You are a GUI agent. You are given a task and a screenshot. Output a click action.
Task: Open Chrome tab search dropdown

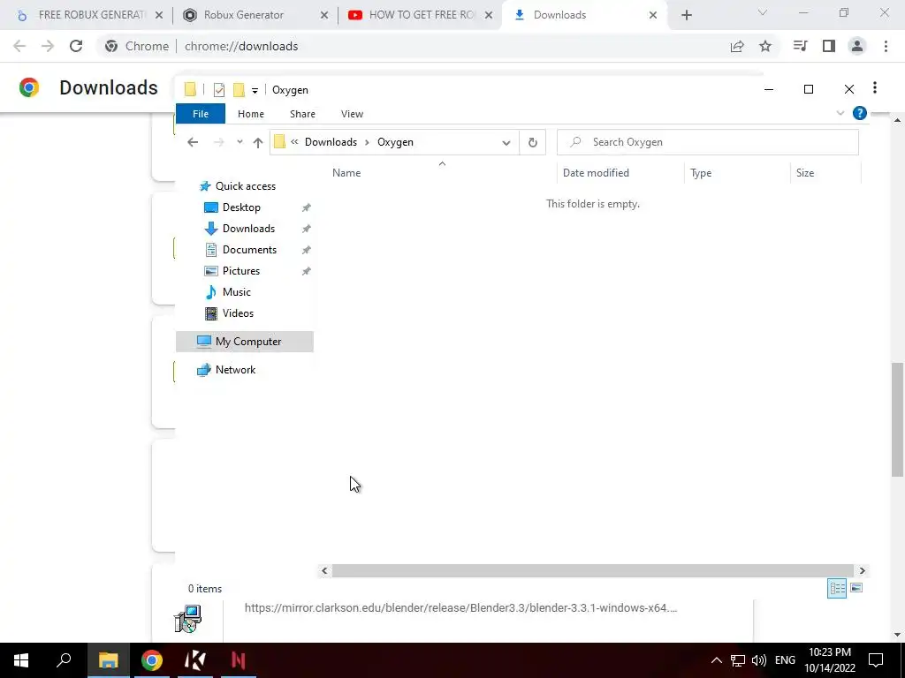(x=763, y=12)
